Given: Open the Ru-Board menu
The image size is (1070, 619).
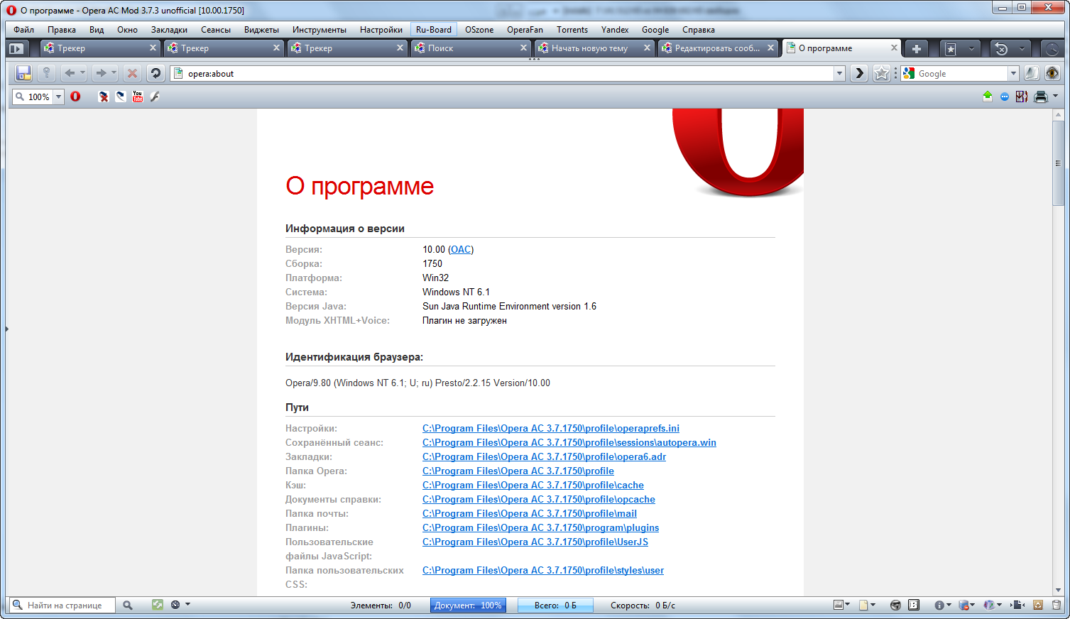Looking at the screenshot, I should coord(433,30).
